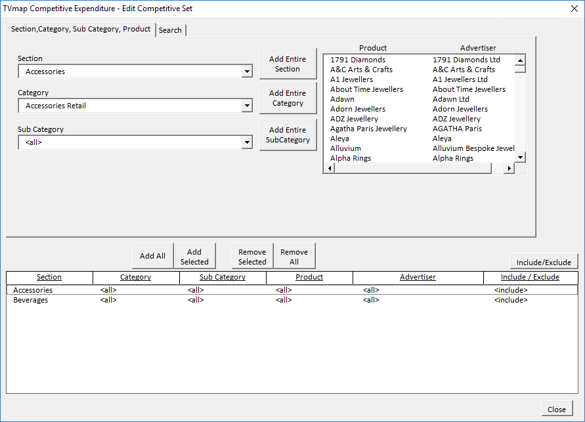585x422 pixels.
Task: Click the Close button
Action: click(557, 409)
